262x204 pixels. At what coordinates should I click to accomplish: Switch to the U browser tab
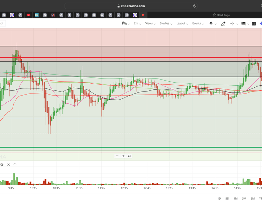[127, 15]
